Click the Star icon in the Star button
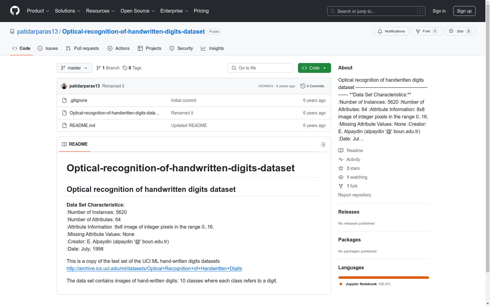This screenshot has width=490, height=306. (x=451, y=31)
